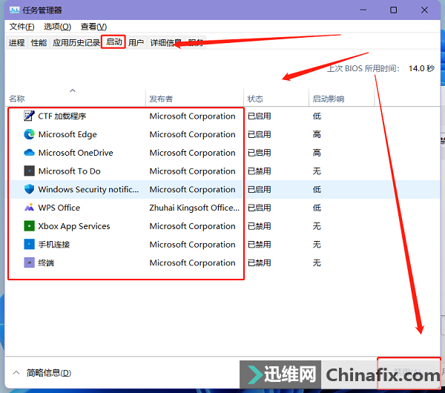Select the Windows Security notific... row name
445x393 pixels.
[x=88, y=189]
